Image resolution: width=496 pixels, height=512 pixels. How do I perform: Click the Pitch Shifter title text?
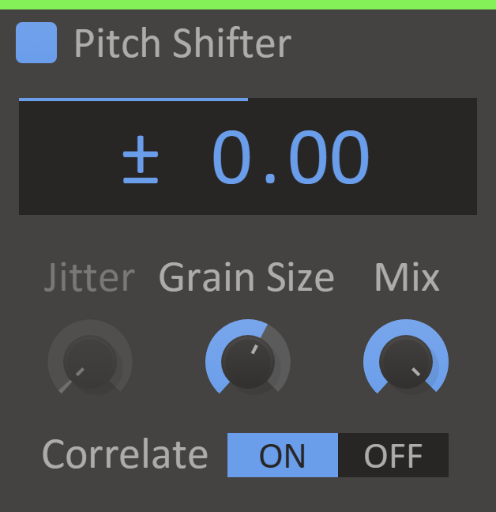(x=182, y=43)
